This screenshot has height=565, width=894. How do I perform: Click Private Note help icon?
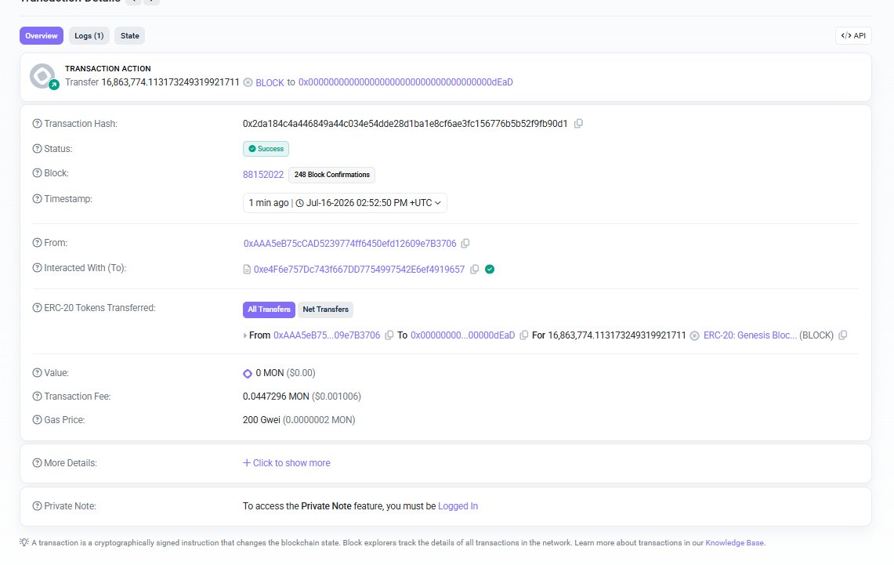pos(37,506)
